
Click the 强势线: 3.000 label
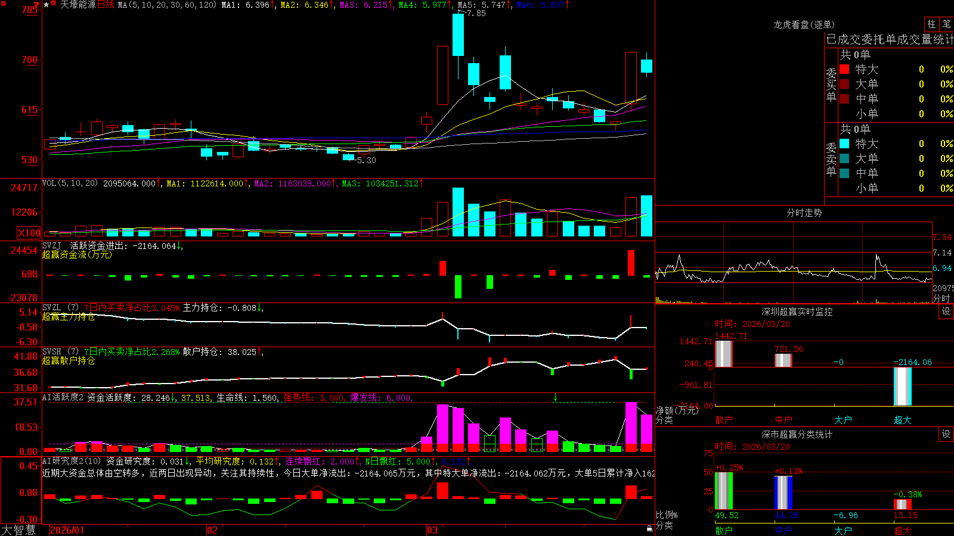coord(314,398)
